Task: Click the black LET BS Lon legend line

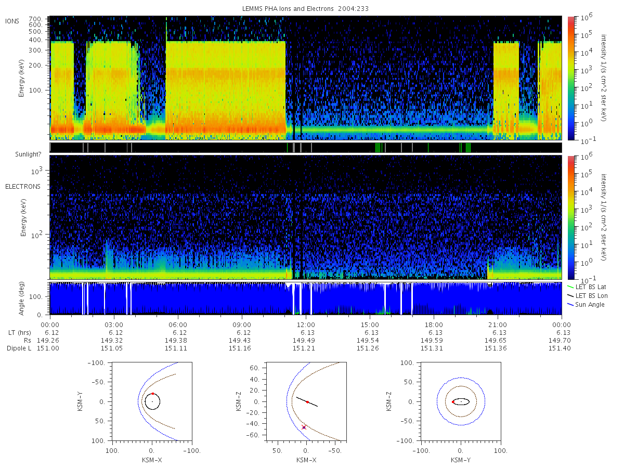Action: (x=570, y=295)
